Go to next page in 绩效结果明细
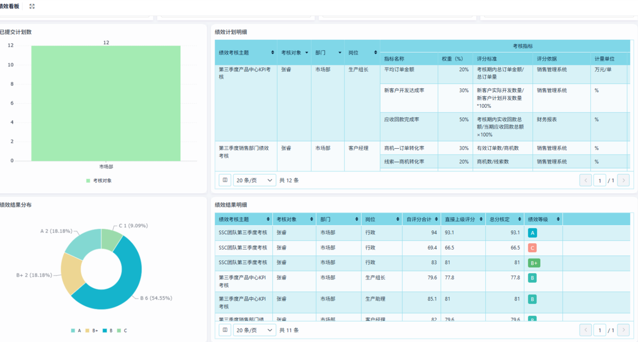 [624, 330]
